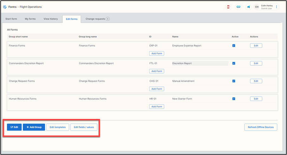The height and width of the screenshot is (155, 287).
Task: Toggle Active checkbox for Employee Expense Report
Action: [234, 46]
